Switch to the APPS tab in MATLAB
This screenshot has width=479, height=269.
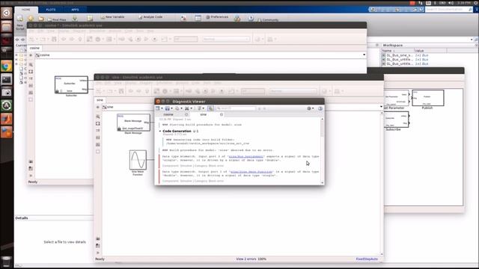tap(75, 10)
